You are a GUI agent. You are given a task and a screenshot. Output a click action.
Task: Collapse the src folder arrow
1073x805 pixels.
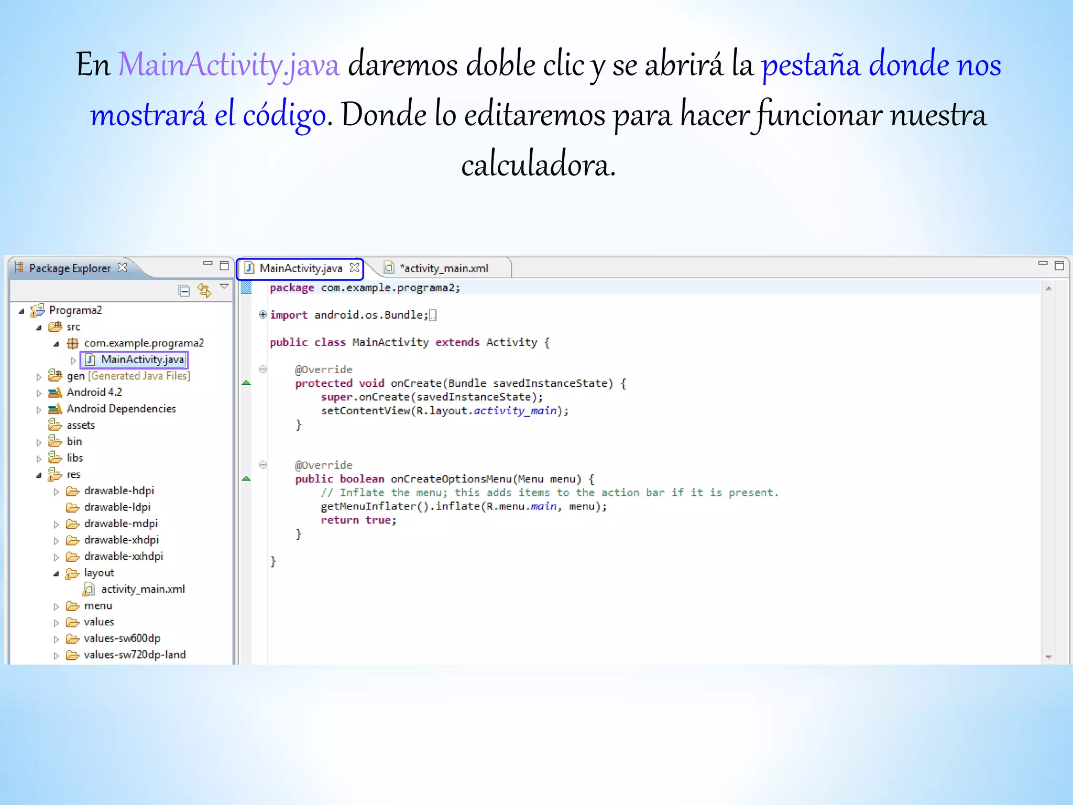39,328
